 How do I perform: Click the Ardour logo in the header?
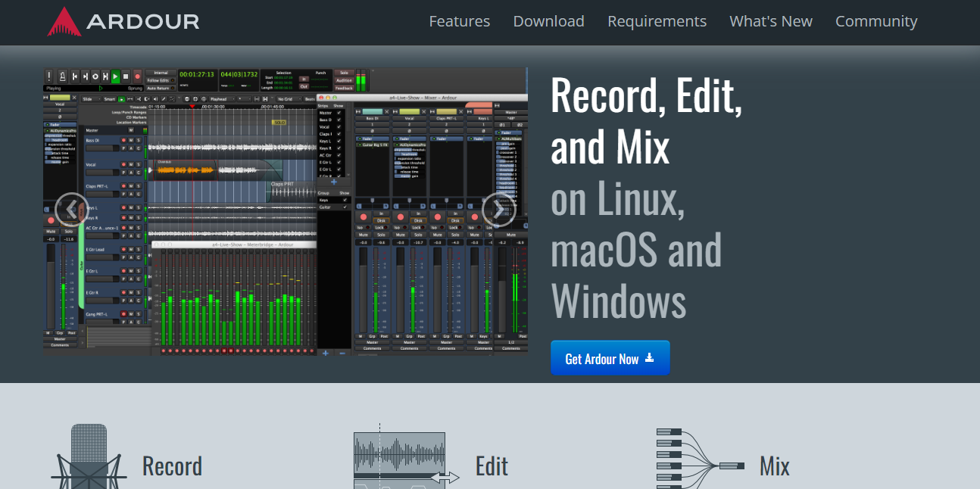[x=123, y=21]
